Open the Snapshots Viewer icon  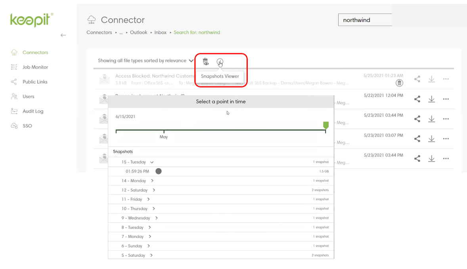tap(220, 62)
